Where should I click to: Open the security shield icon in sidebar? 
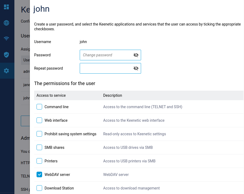(x=6, y=55)
